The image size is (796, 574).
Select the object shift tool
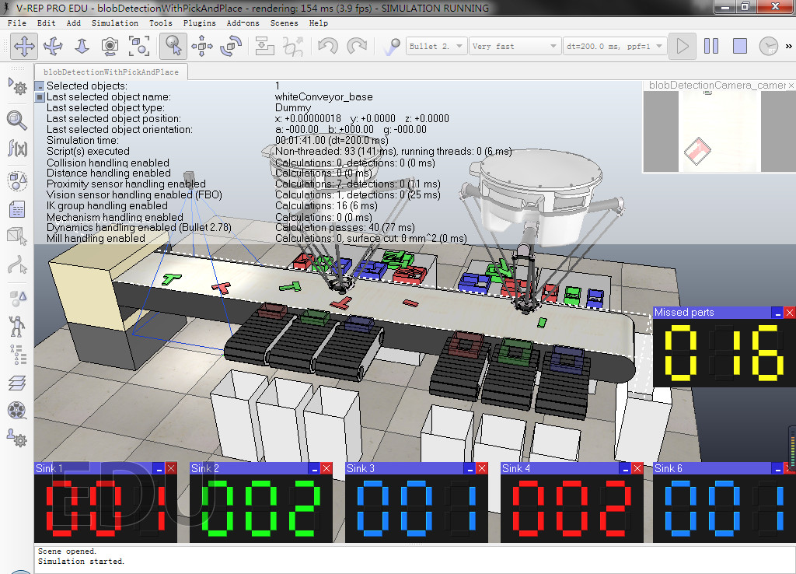pos(201,46)
